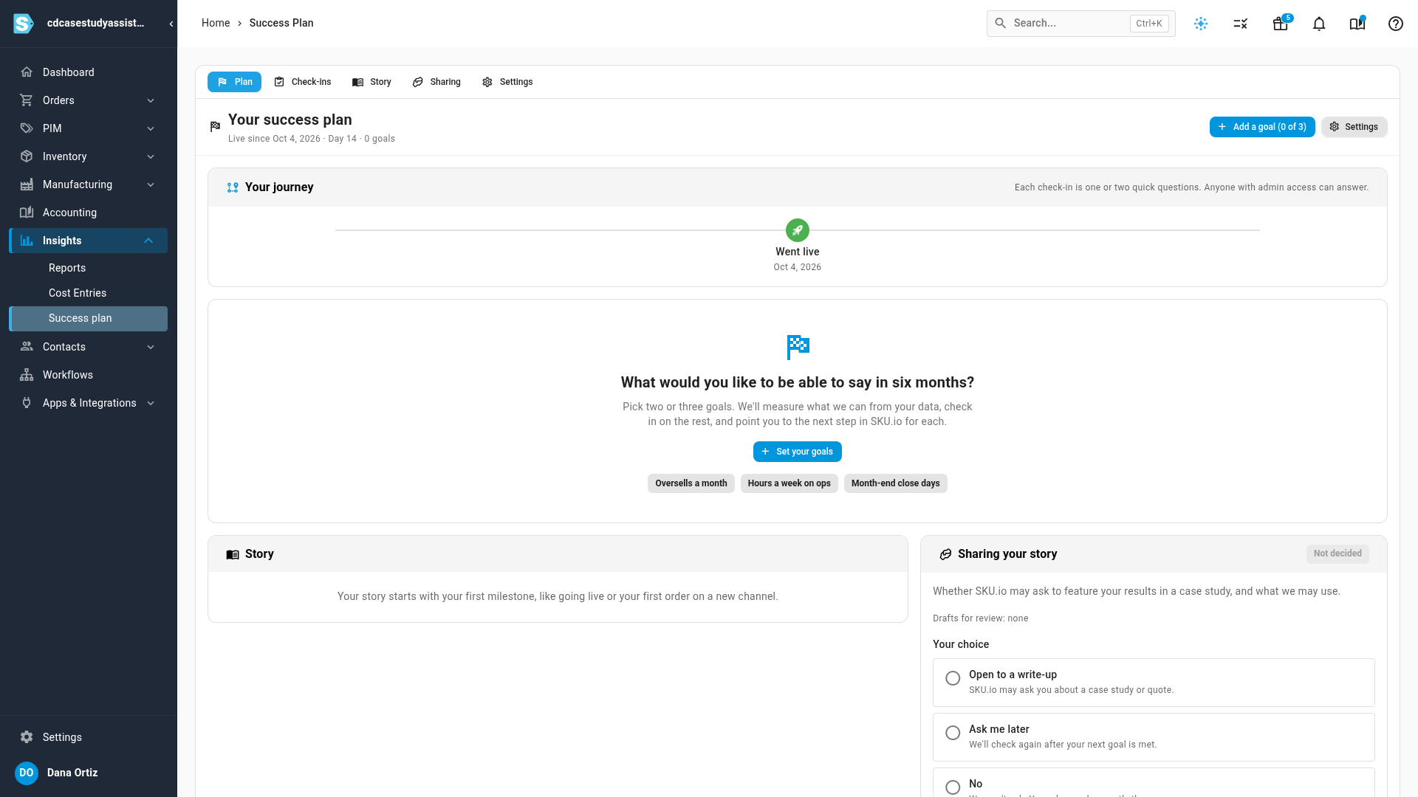Click the Dana Ortiz avatar
This screenshot has width=1418, height=797.
click(x=27, y=773)
